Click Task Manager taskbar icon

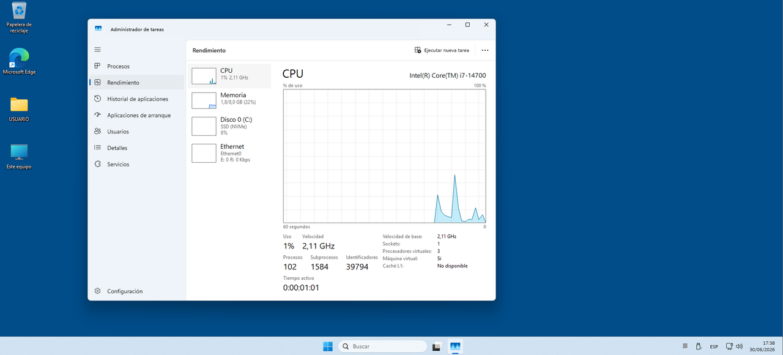(455, 346)
